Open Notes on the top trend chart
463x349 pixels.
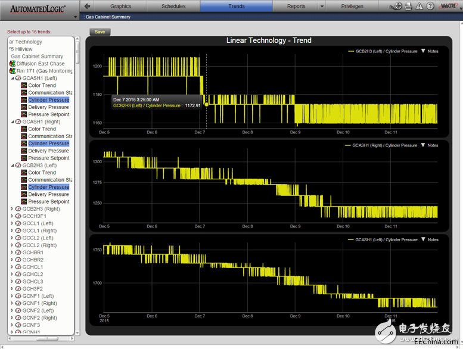coord(429,52)
